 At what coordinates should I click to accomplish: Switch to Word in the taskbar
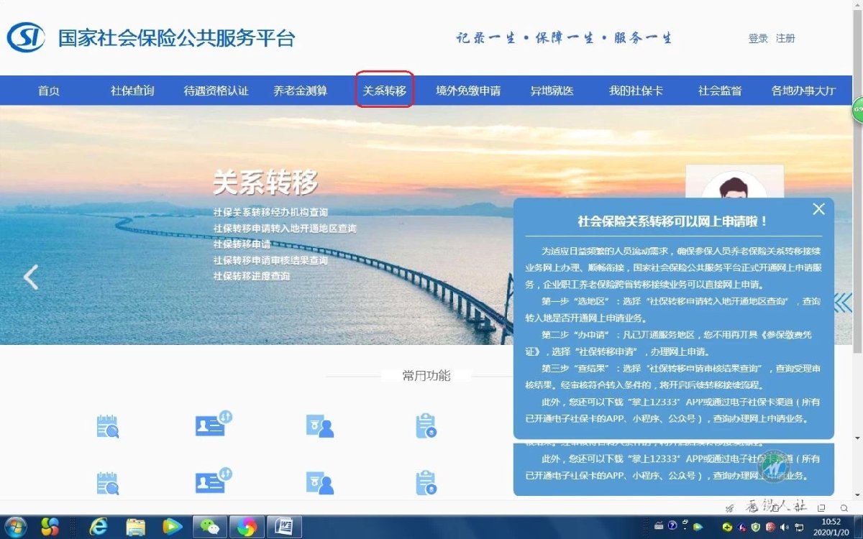coord(284,527)
